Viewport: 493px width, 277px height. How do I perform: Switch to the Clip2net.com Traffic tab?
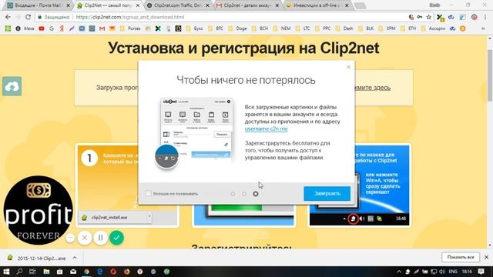(178, 5)
